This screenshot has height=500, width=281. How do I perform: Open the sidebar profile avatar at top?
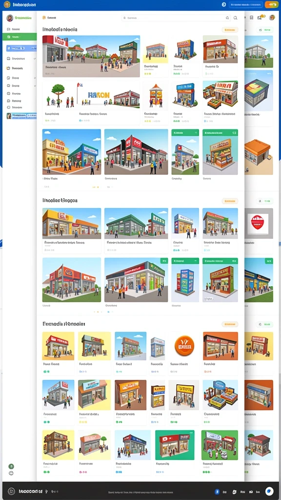click(x=10, y=18)
